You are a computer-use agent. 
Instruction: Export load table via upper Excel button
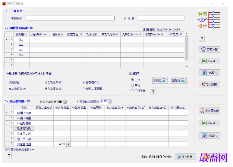209,61
